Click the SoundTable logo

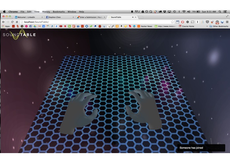click(x=19, y=35)
